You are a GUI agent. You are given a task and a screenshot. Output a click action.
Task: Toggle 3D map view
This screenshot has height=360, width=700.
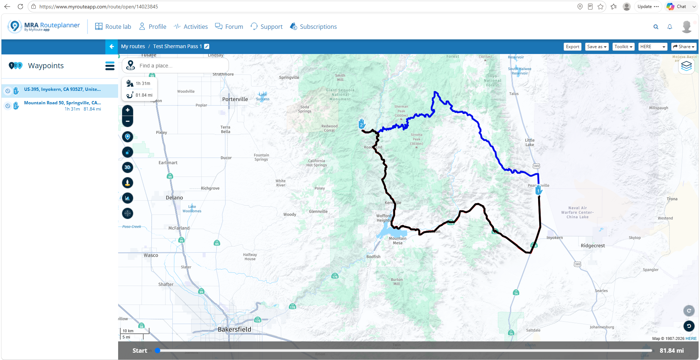(x=127, y=167)
